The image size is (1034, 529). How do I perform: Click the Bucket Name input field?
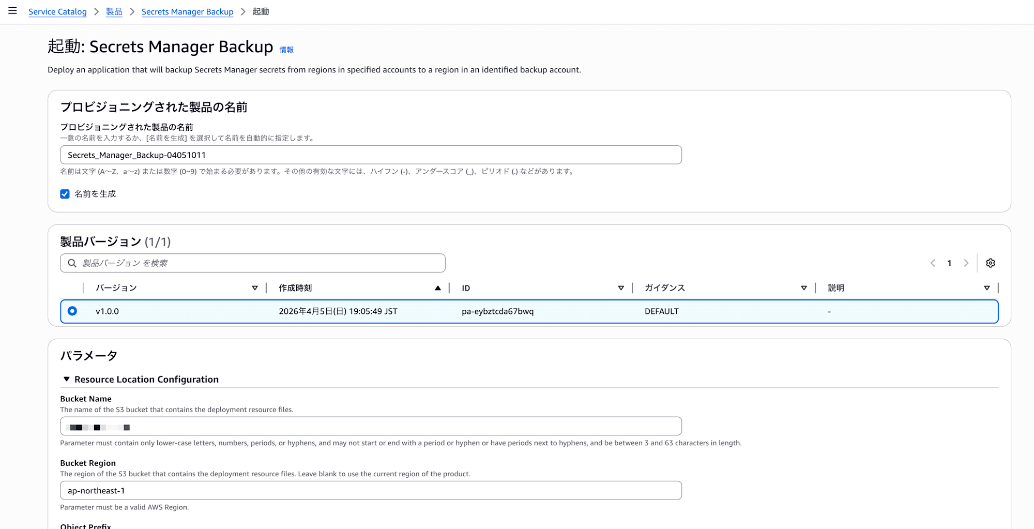pyautogui.click(x=371, y=427)
